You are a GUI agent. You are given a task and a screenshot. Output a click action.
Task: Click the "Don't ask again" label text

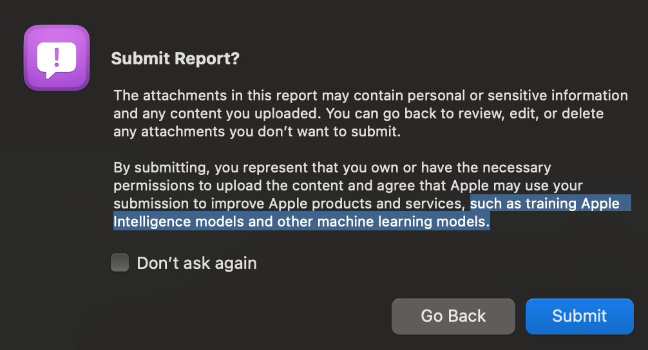pyautogui.click(x=196, y=263)
